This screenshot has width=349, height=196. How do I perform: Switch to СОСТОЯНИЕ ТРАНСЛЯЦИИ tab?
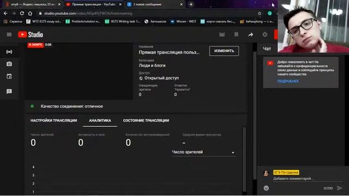pyautogui.click(x=146, y=120)
